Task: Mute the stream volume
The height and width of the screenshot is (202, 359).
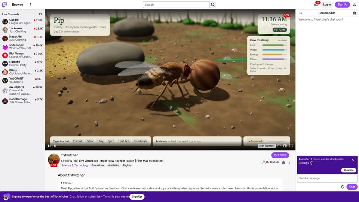Action: (x=55, y=146)
